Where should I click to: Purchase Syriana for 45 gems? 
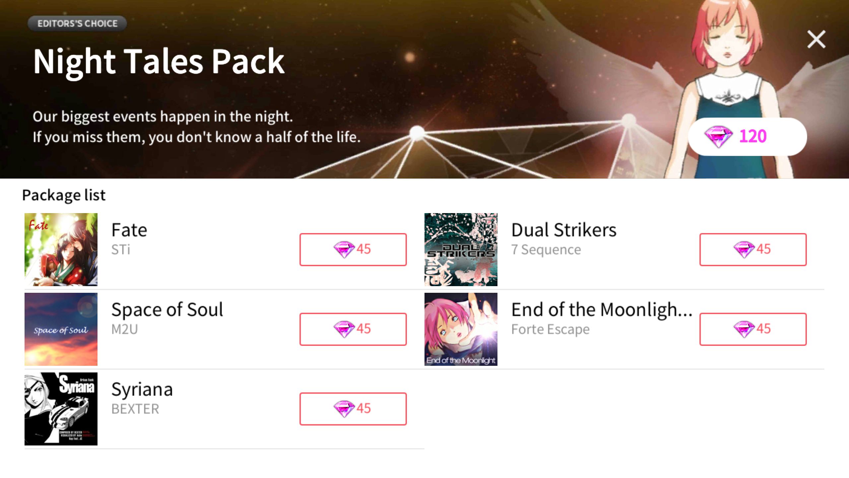pyautogui.click(x=353, y=409)
